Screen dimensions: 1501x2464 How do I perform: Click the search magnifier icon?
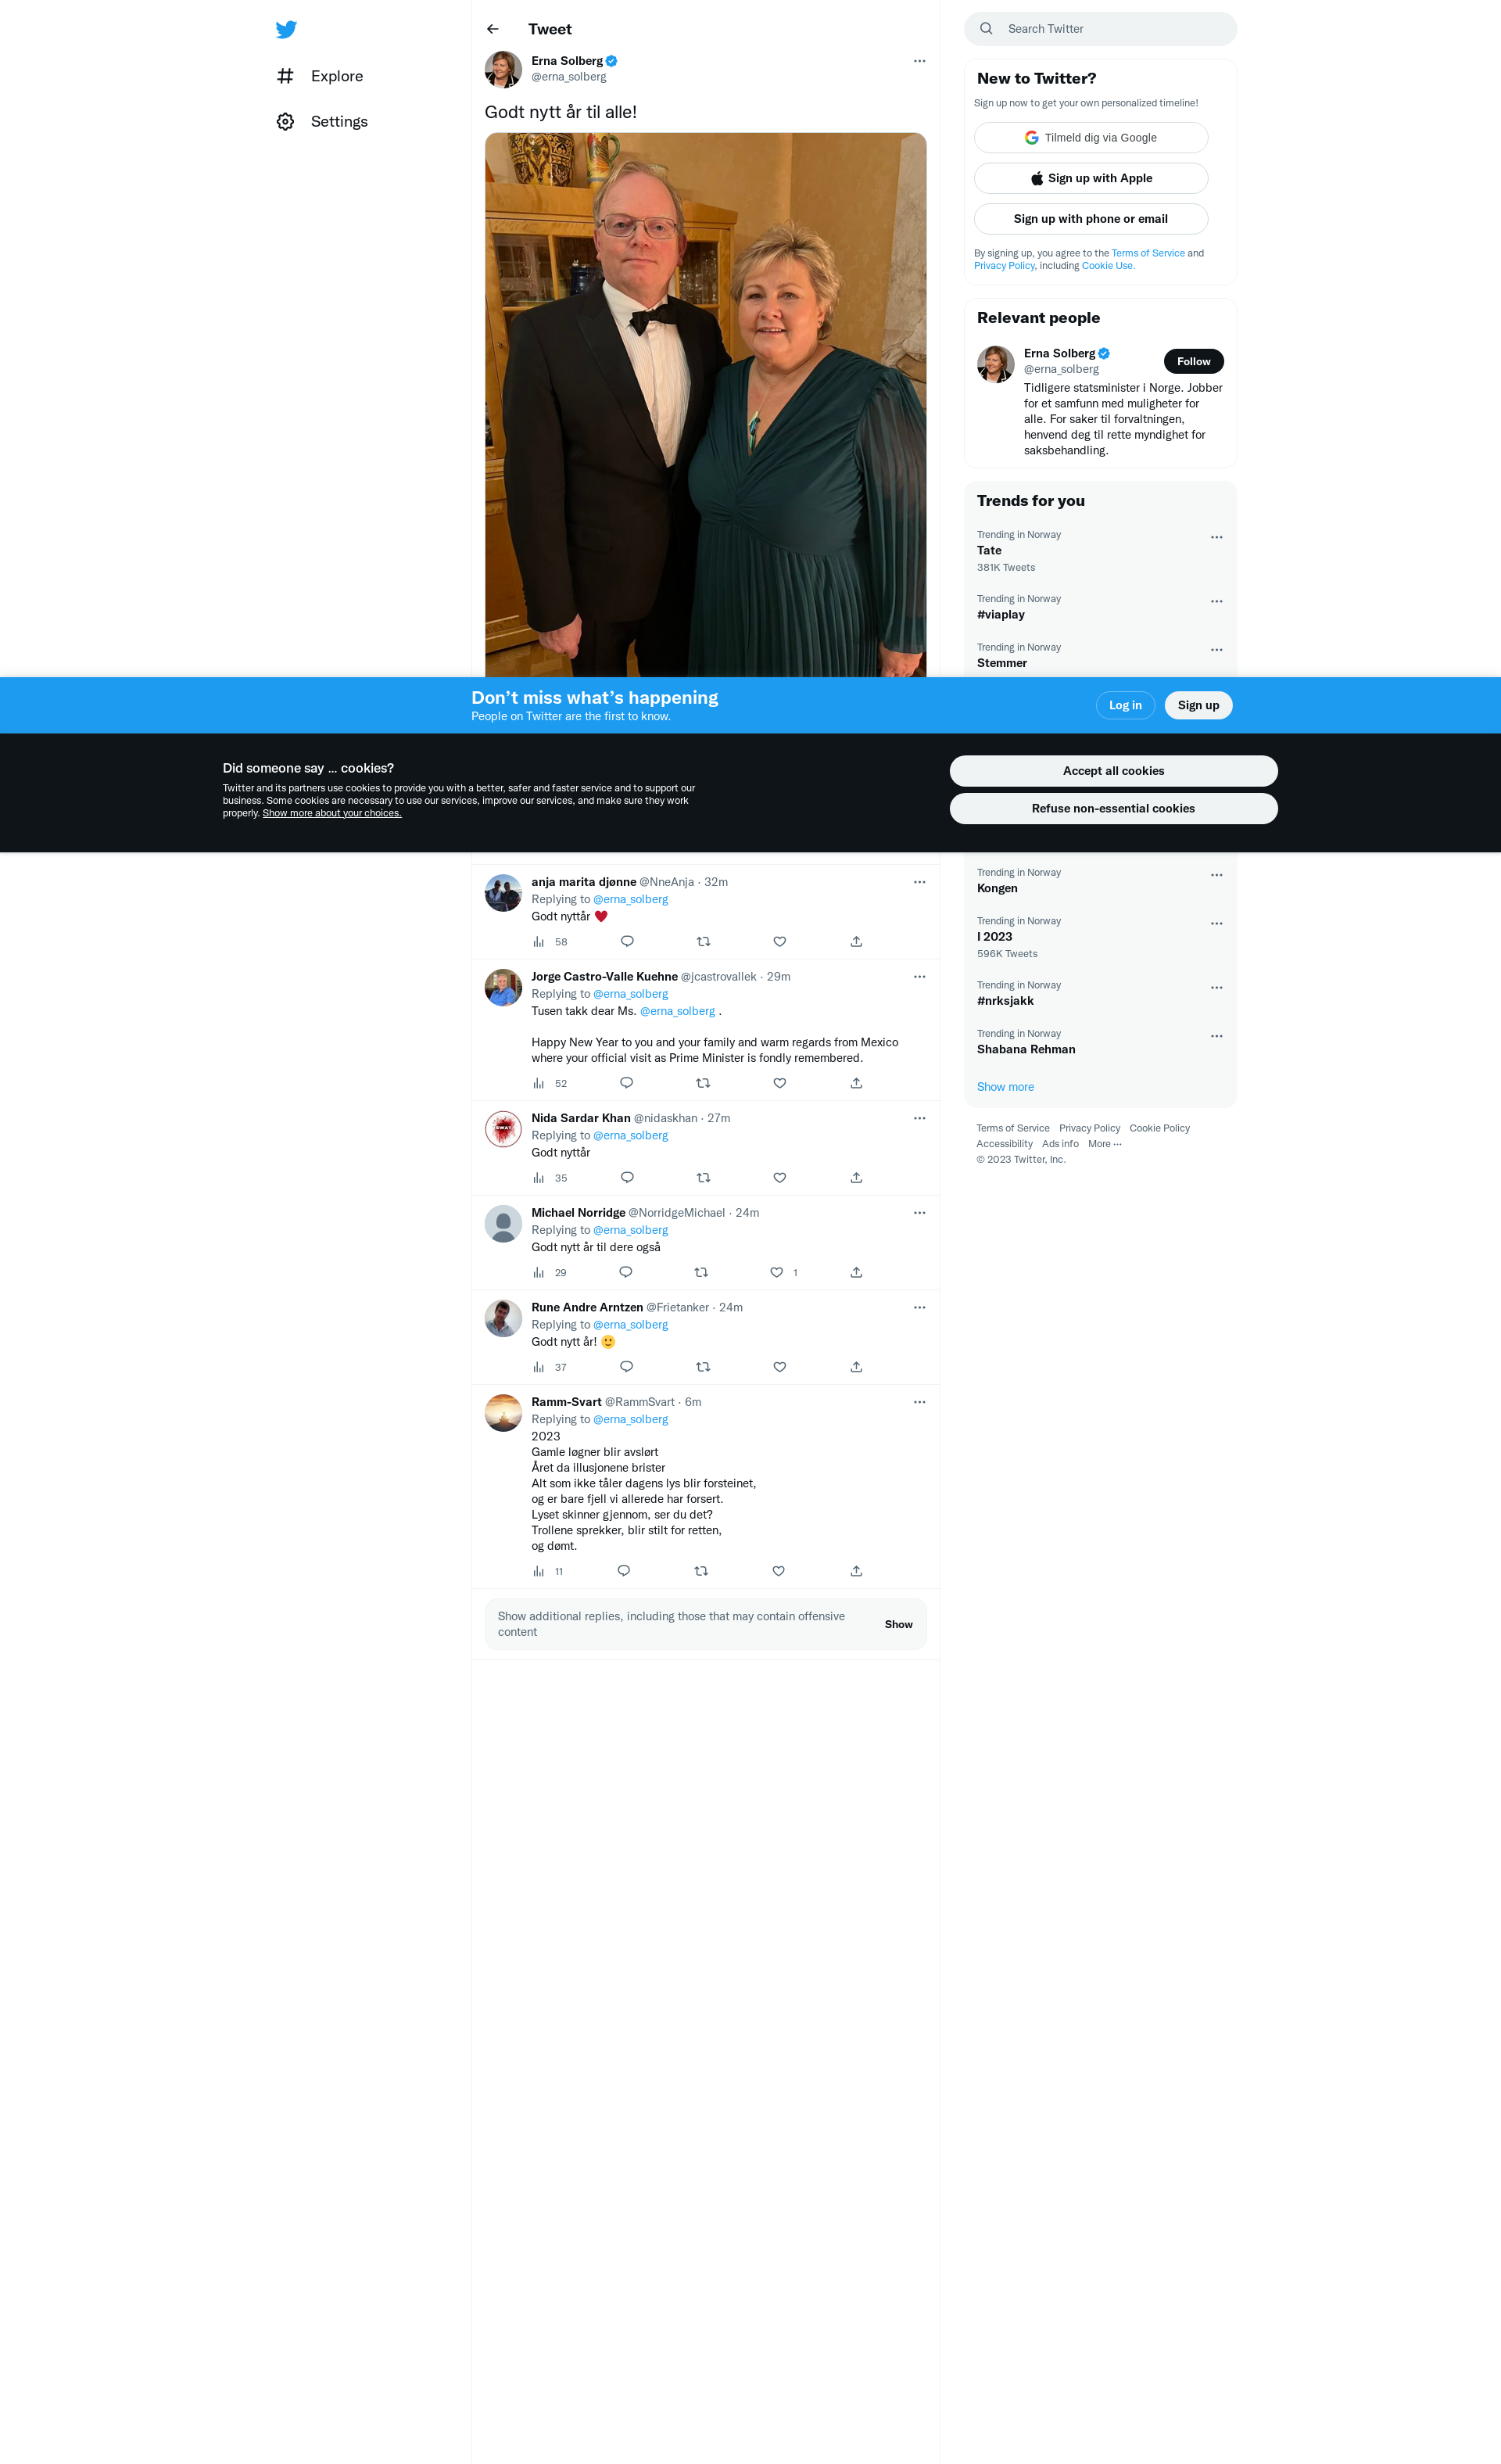(x=986, y=29)
